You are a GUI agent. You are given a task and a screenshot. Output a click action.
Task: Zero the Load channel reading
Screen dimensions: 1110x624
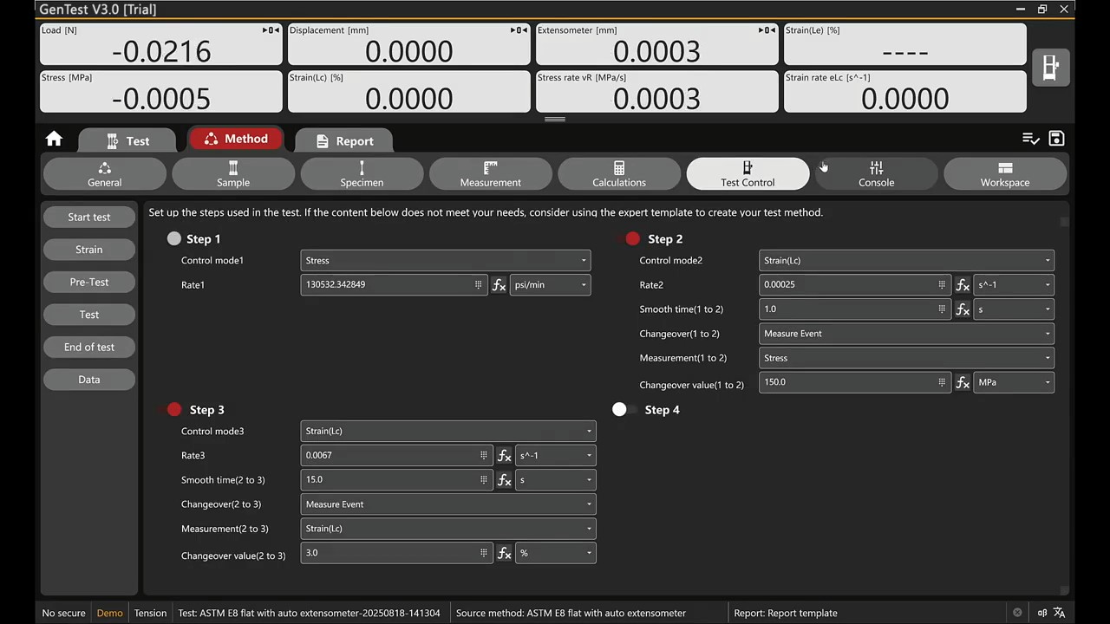[271, 30]
